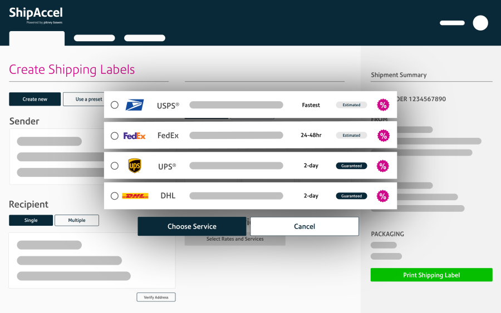Switch recipient mode to Single

tap(31, 220)
